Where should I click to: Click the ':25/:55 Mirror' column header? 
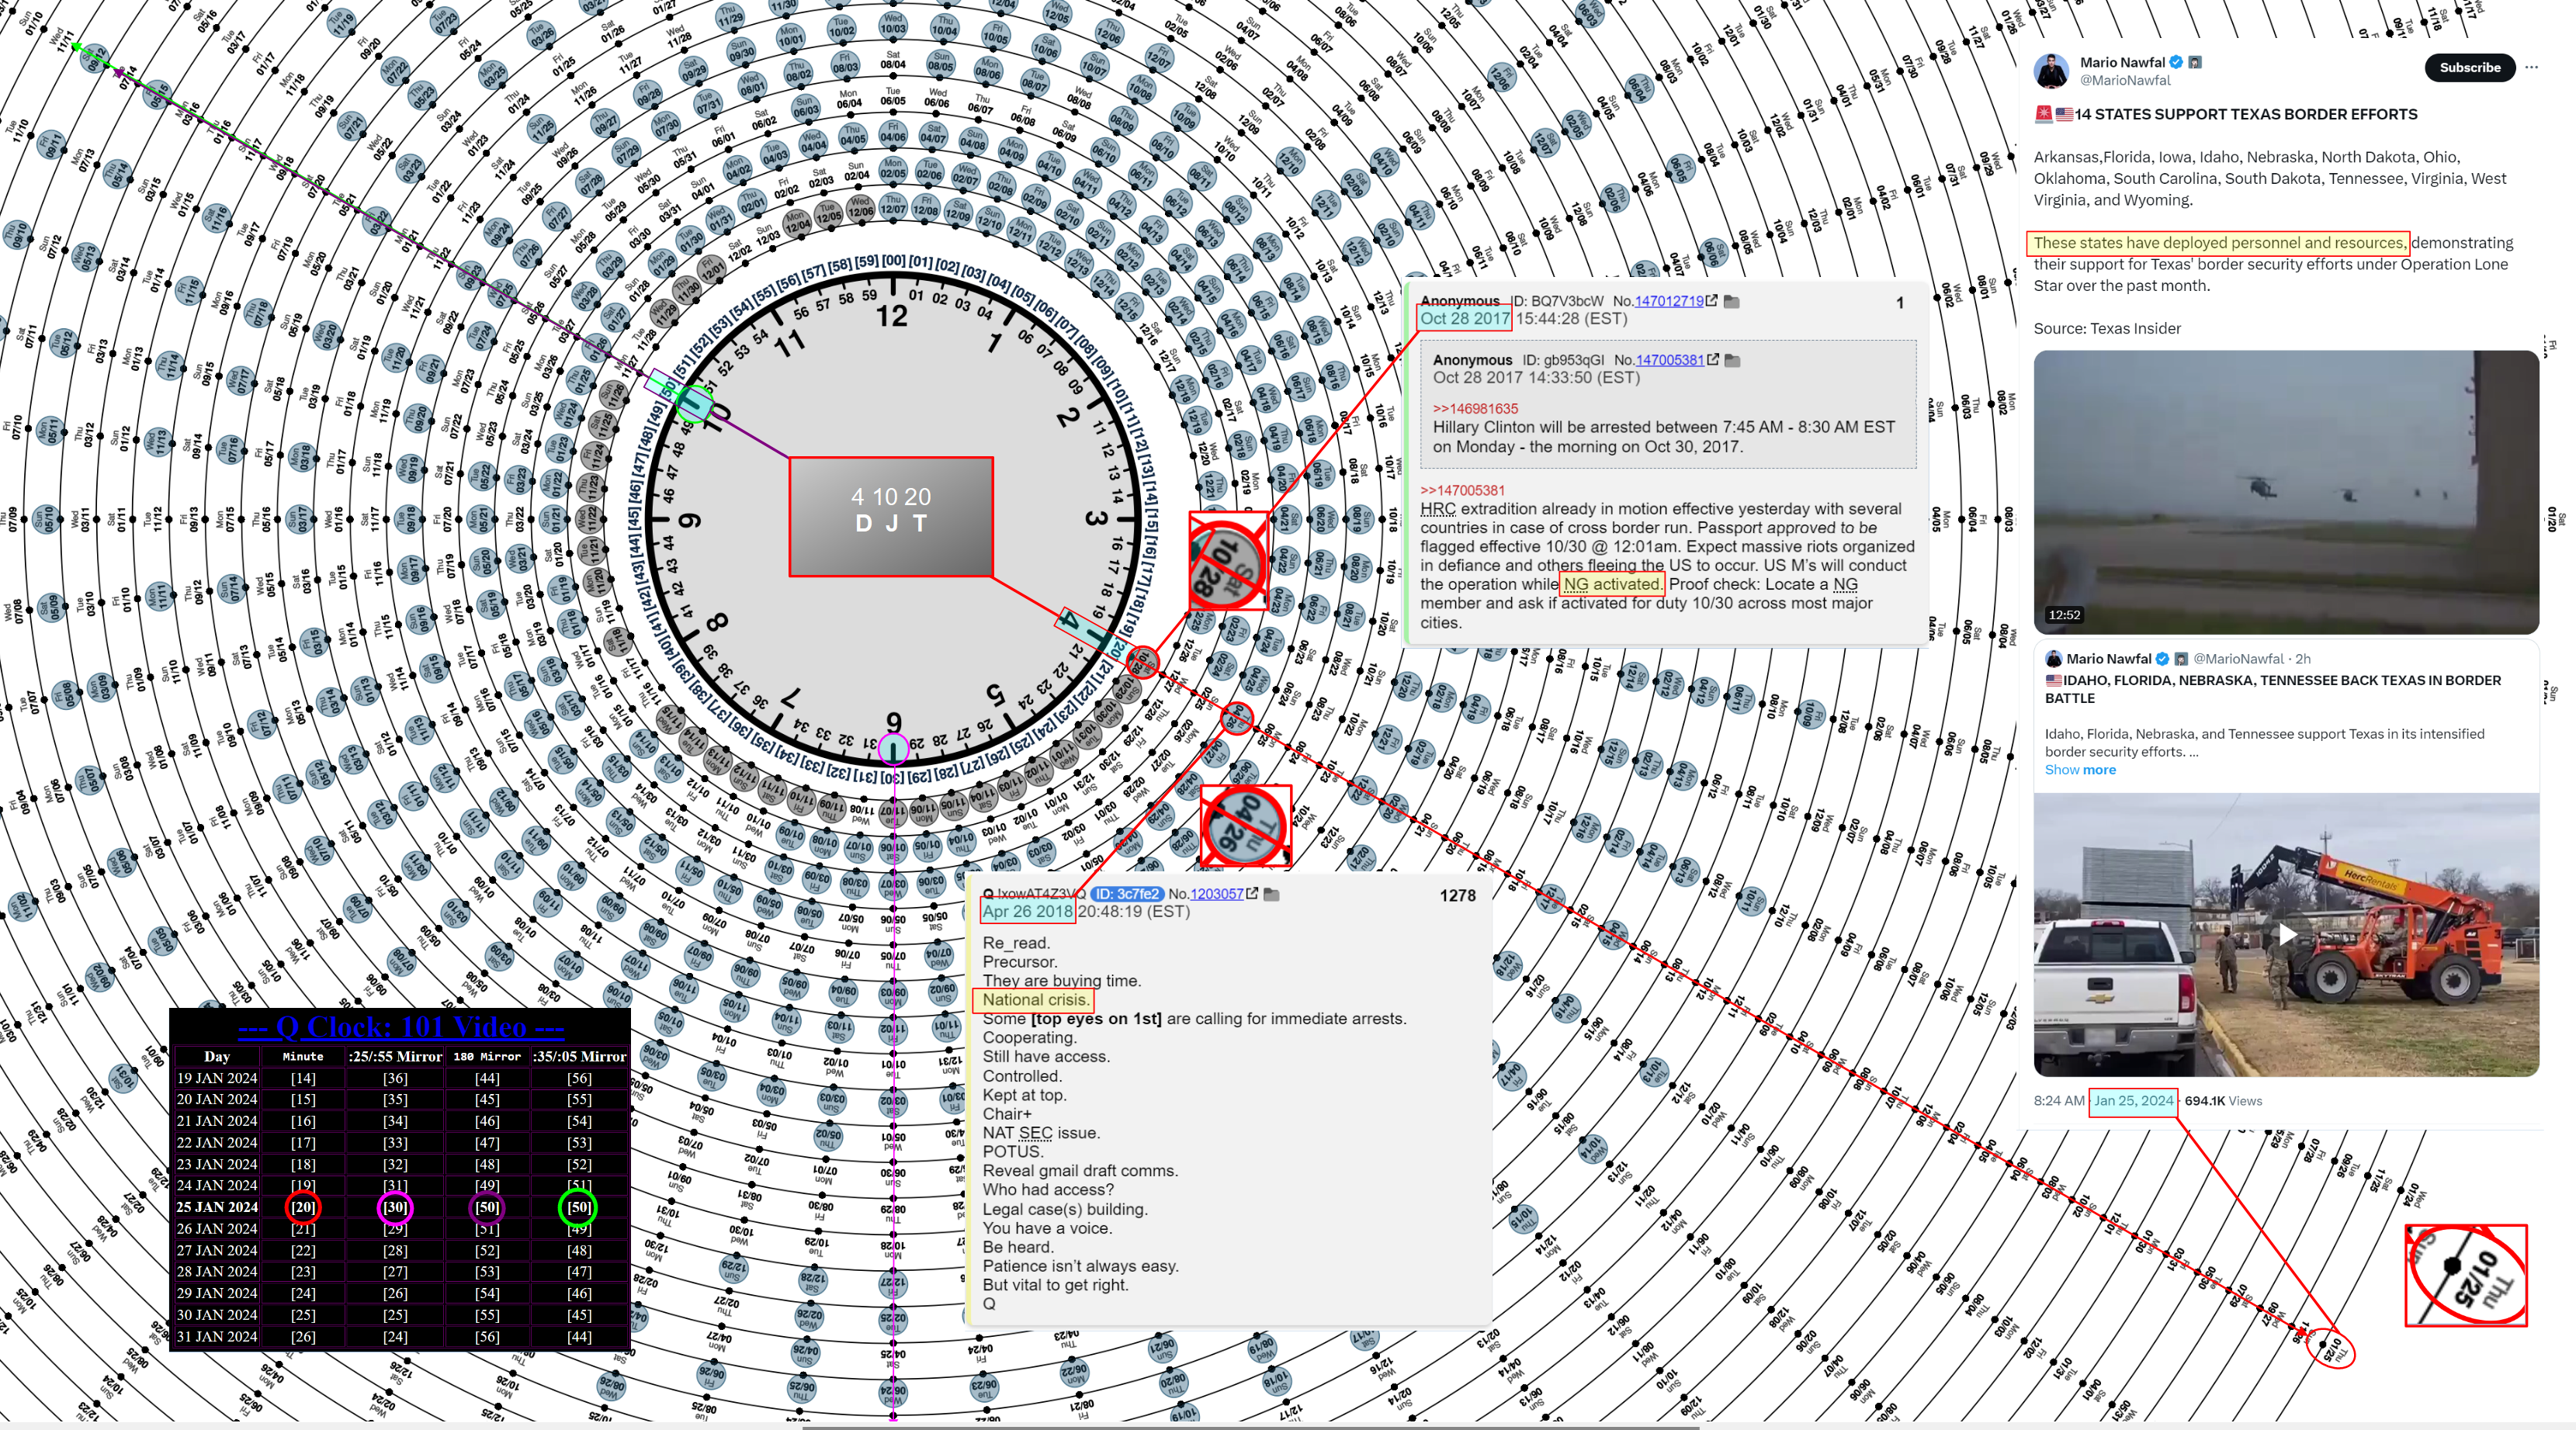395,1056
